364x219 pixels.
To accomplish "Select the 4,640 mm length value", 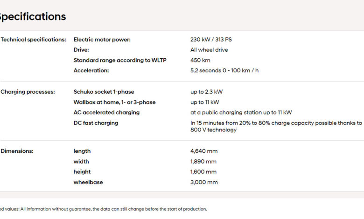I will [x=204, y=151].
